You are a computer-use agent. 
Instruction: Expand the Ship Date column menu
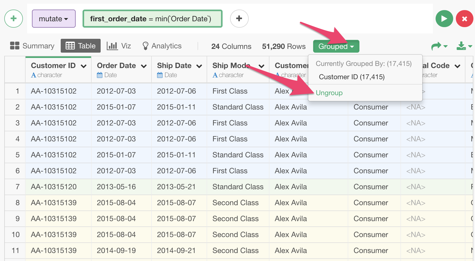coord(199,66)
